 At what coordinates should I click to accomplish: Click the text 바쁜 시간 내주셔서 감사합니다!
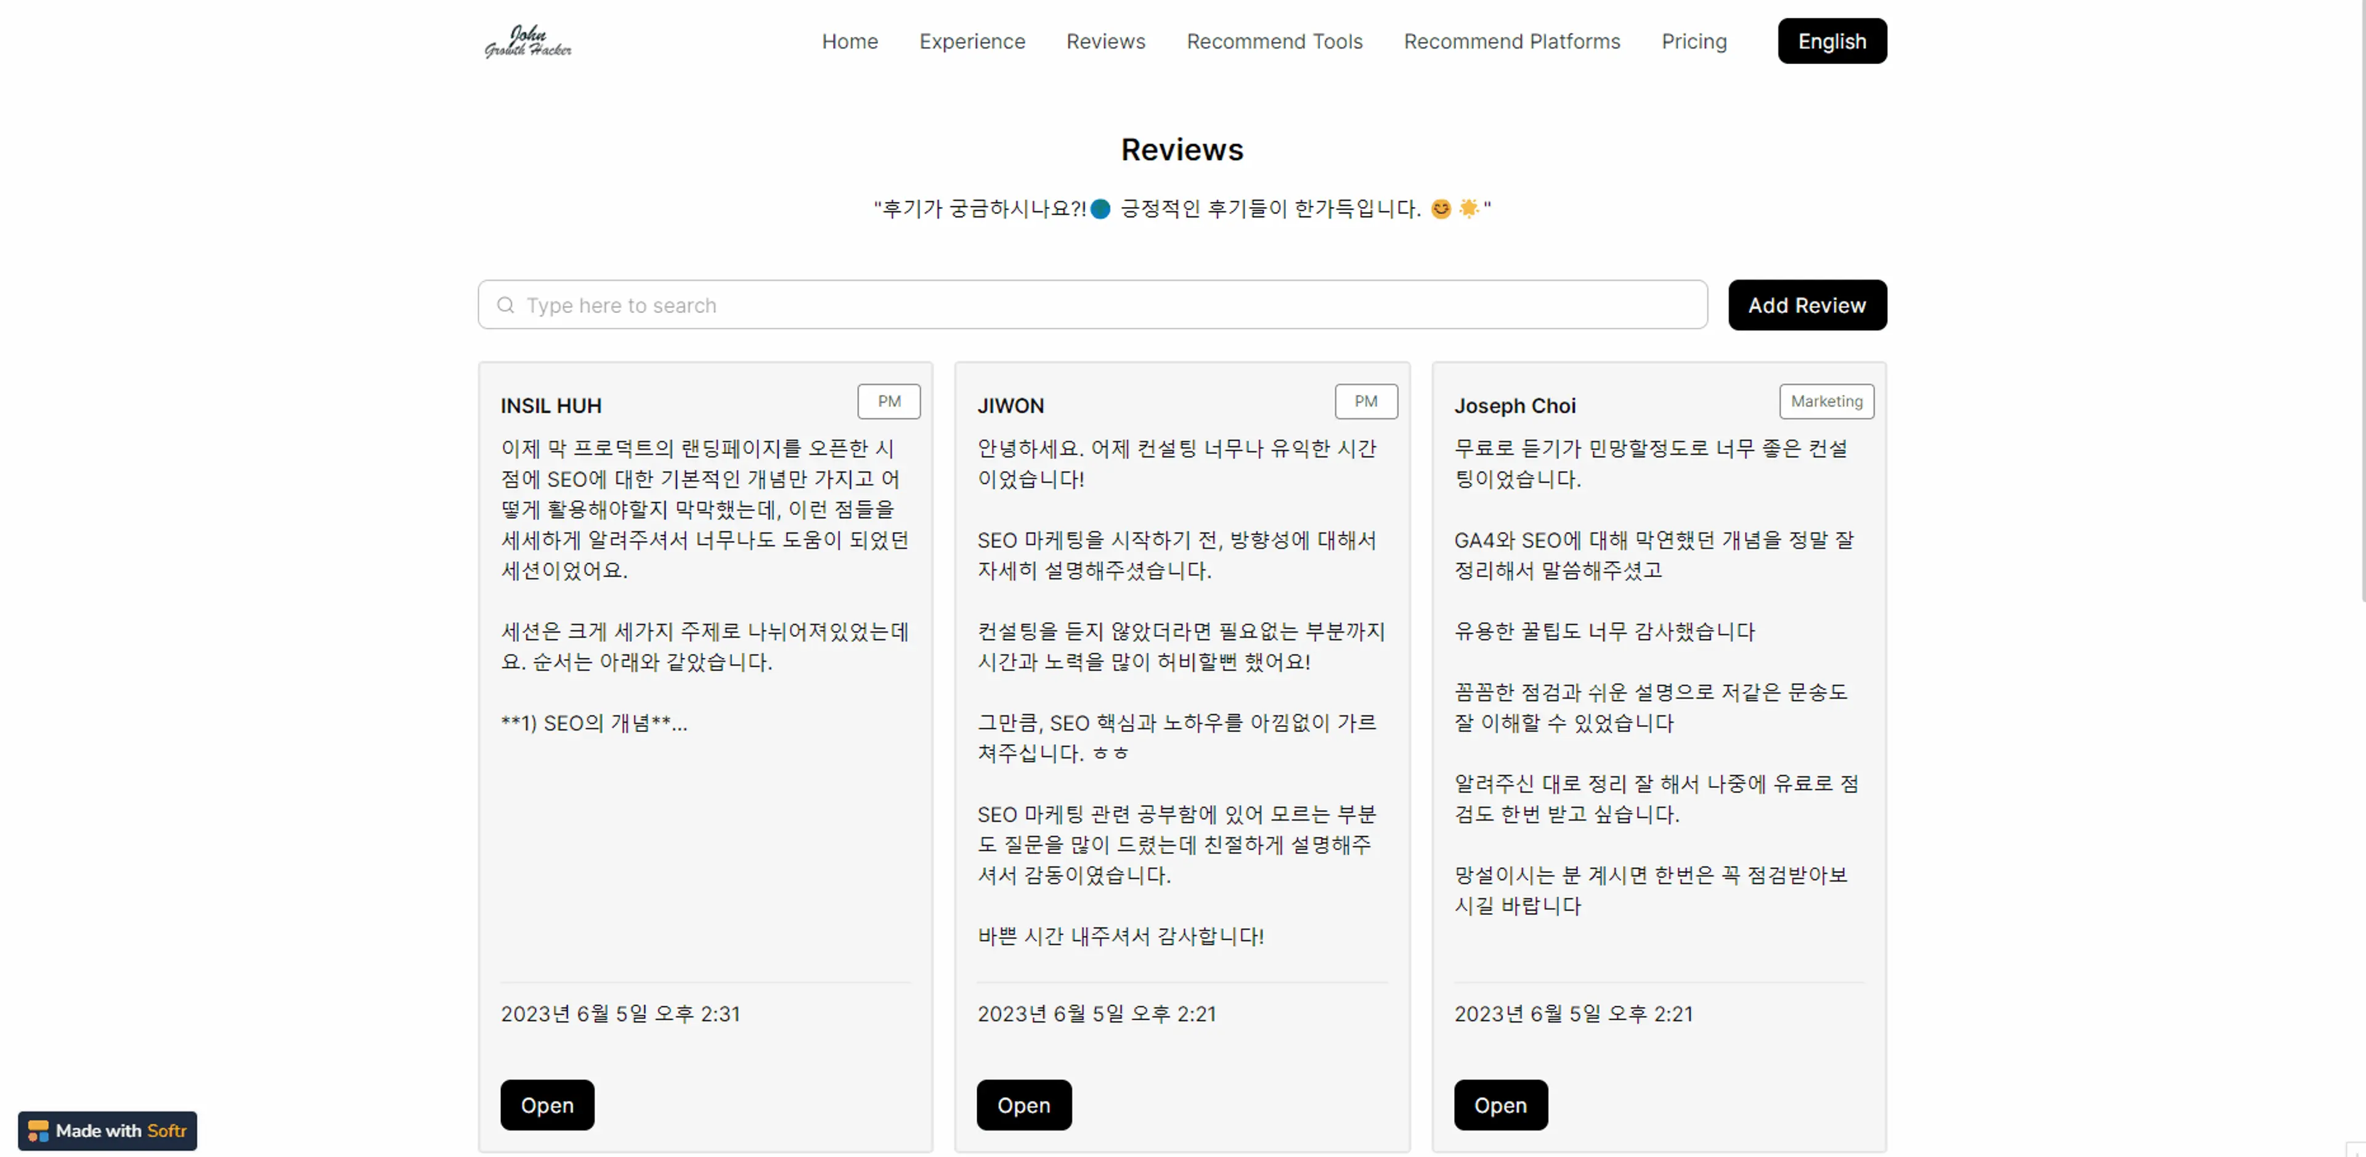click(x=1121, y=936)
